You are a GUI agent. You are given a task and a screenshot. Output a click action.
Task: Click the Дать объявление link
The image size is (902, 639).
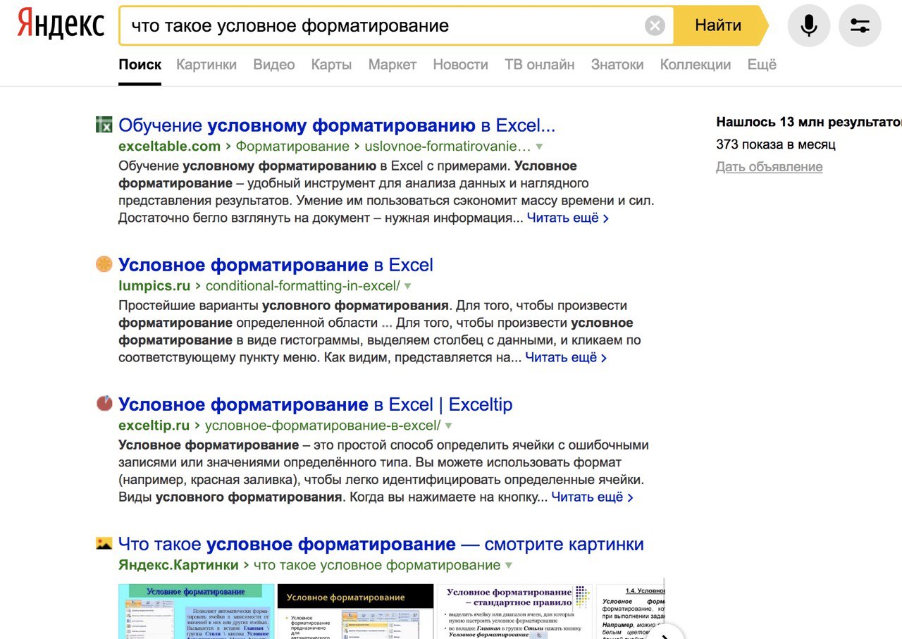[x=770, y=167]
